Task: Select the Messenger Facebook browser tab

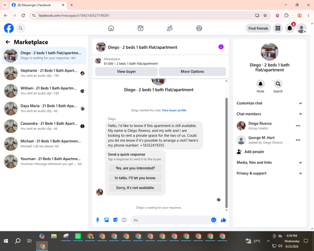Action: tap(38, 5)
